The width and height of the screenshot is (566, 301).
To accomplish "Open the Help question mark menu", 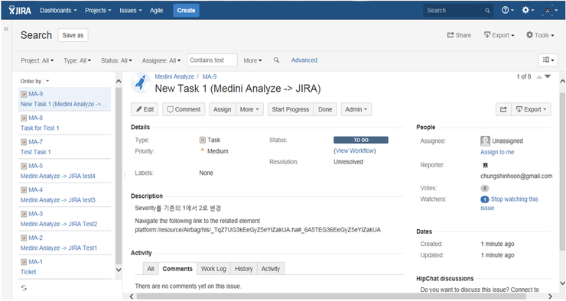I will [507, 10].
